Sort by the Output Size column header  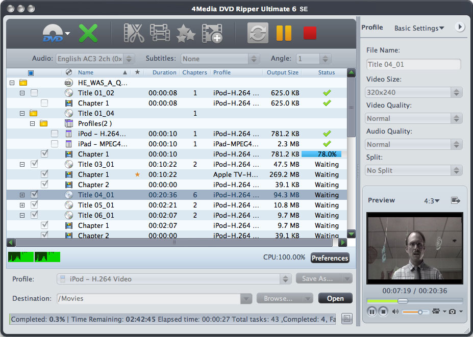pos(282,72)
